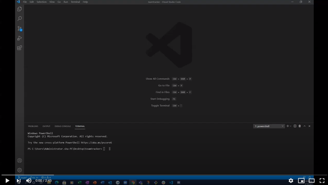Kill terminal with the trash icon
Viewport: 328px width, 185px height.
[300, 126]
